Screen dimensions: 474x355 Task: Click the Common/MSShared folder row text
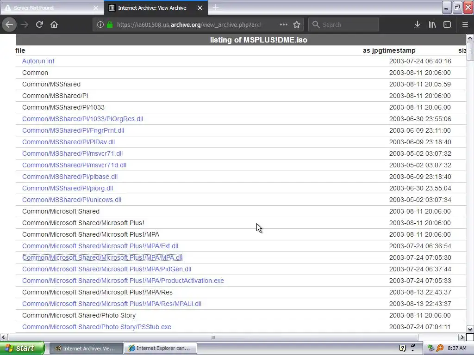point(51,84)
